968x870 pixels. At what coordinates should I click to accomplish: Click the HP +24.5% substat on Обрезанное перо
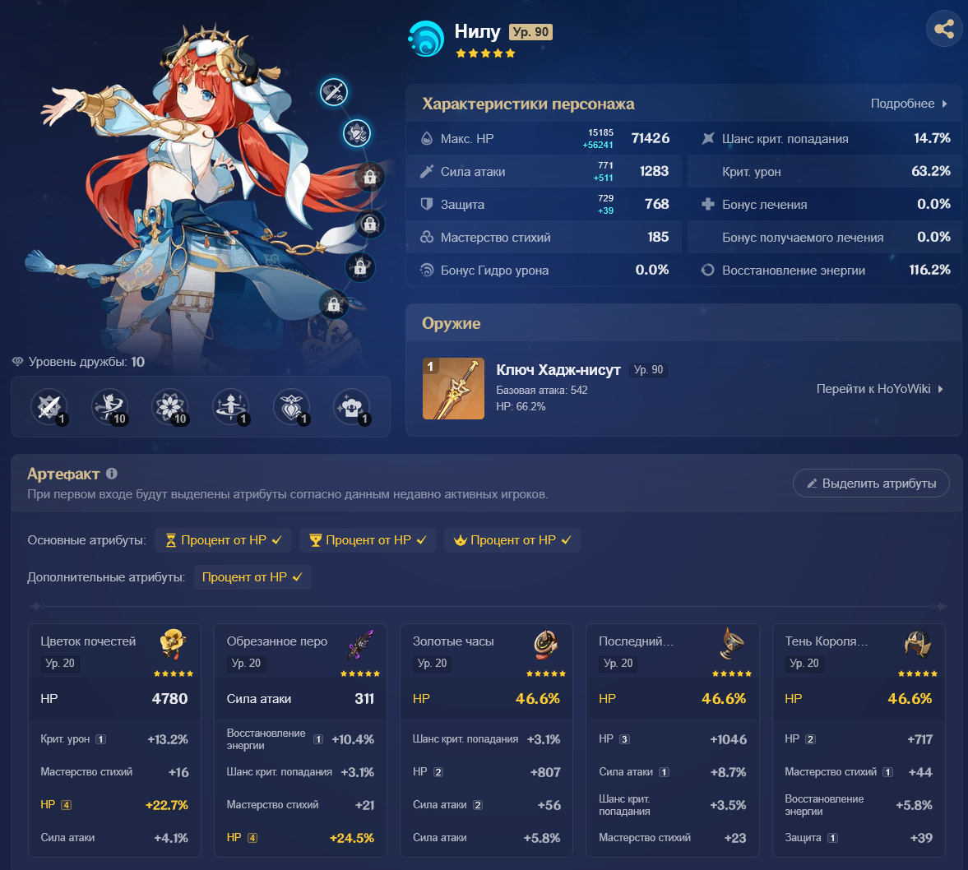[300, 837]
